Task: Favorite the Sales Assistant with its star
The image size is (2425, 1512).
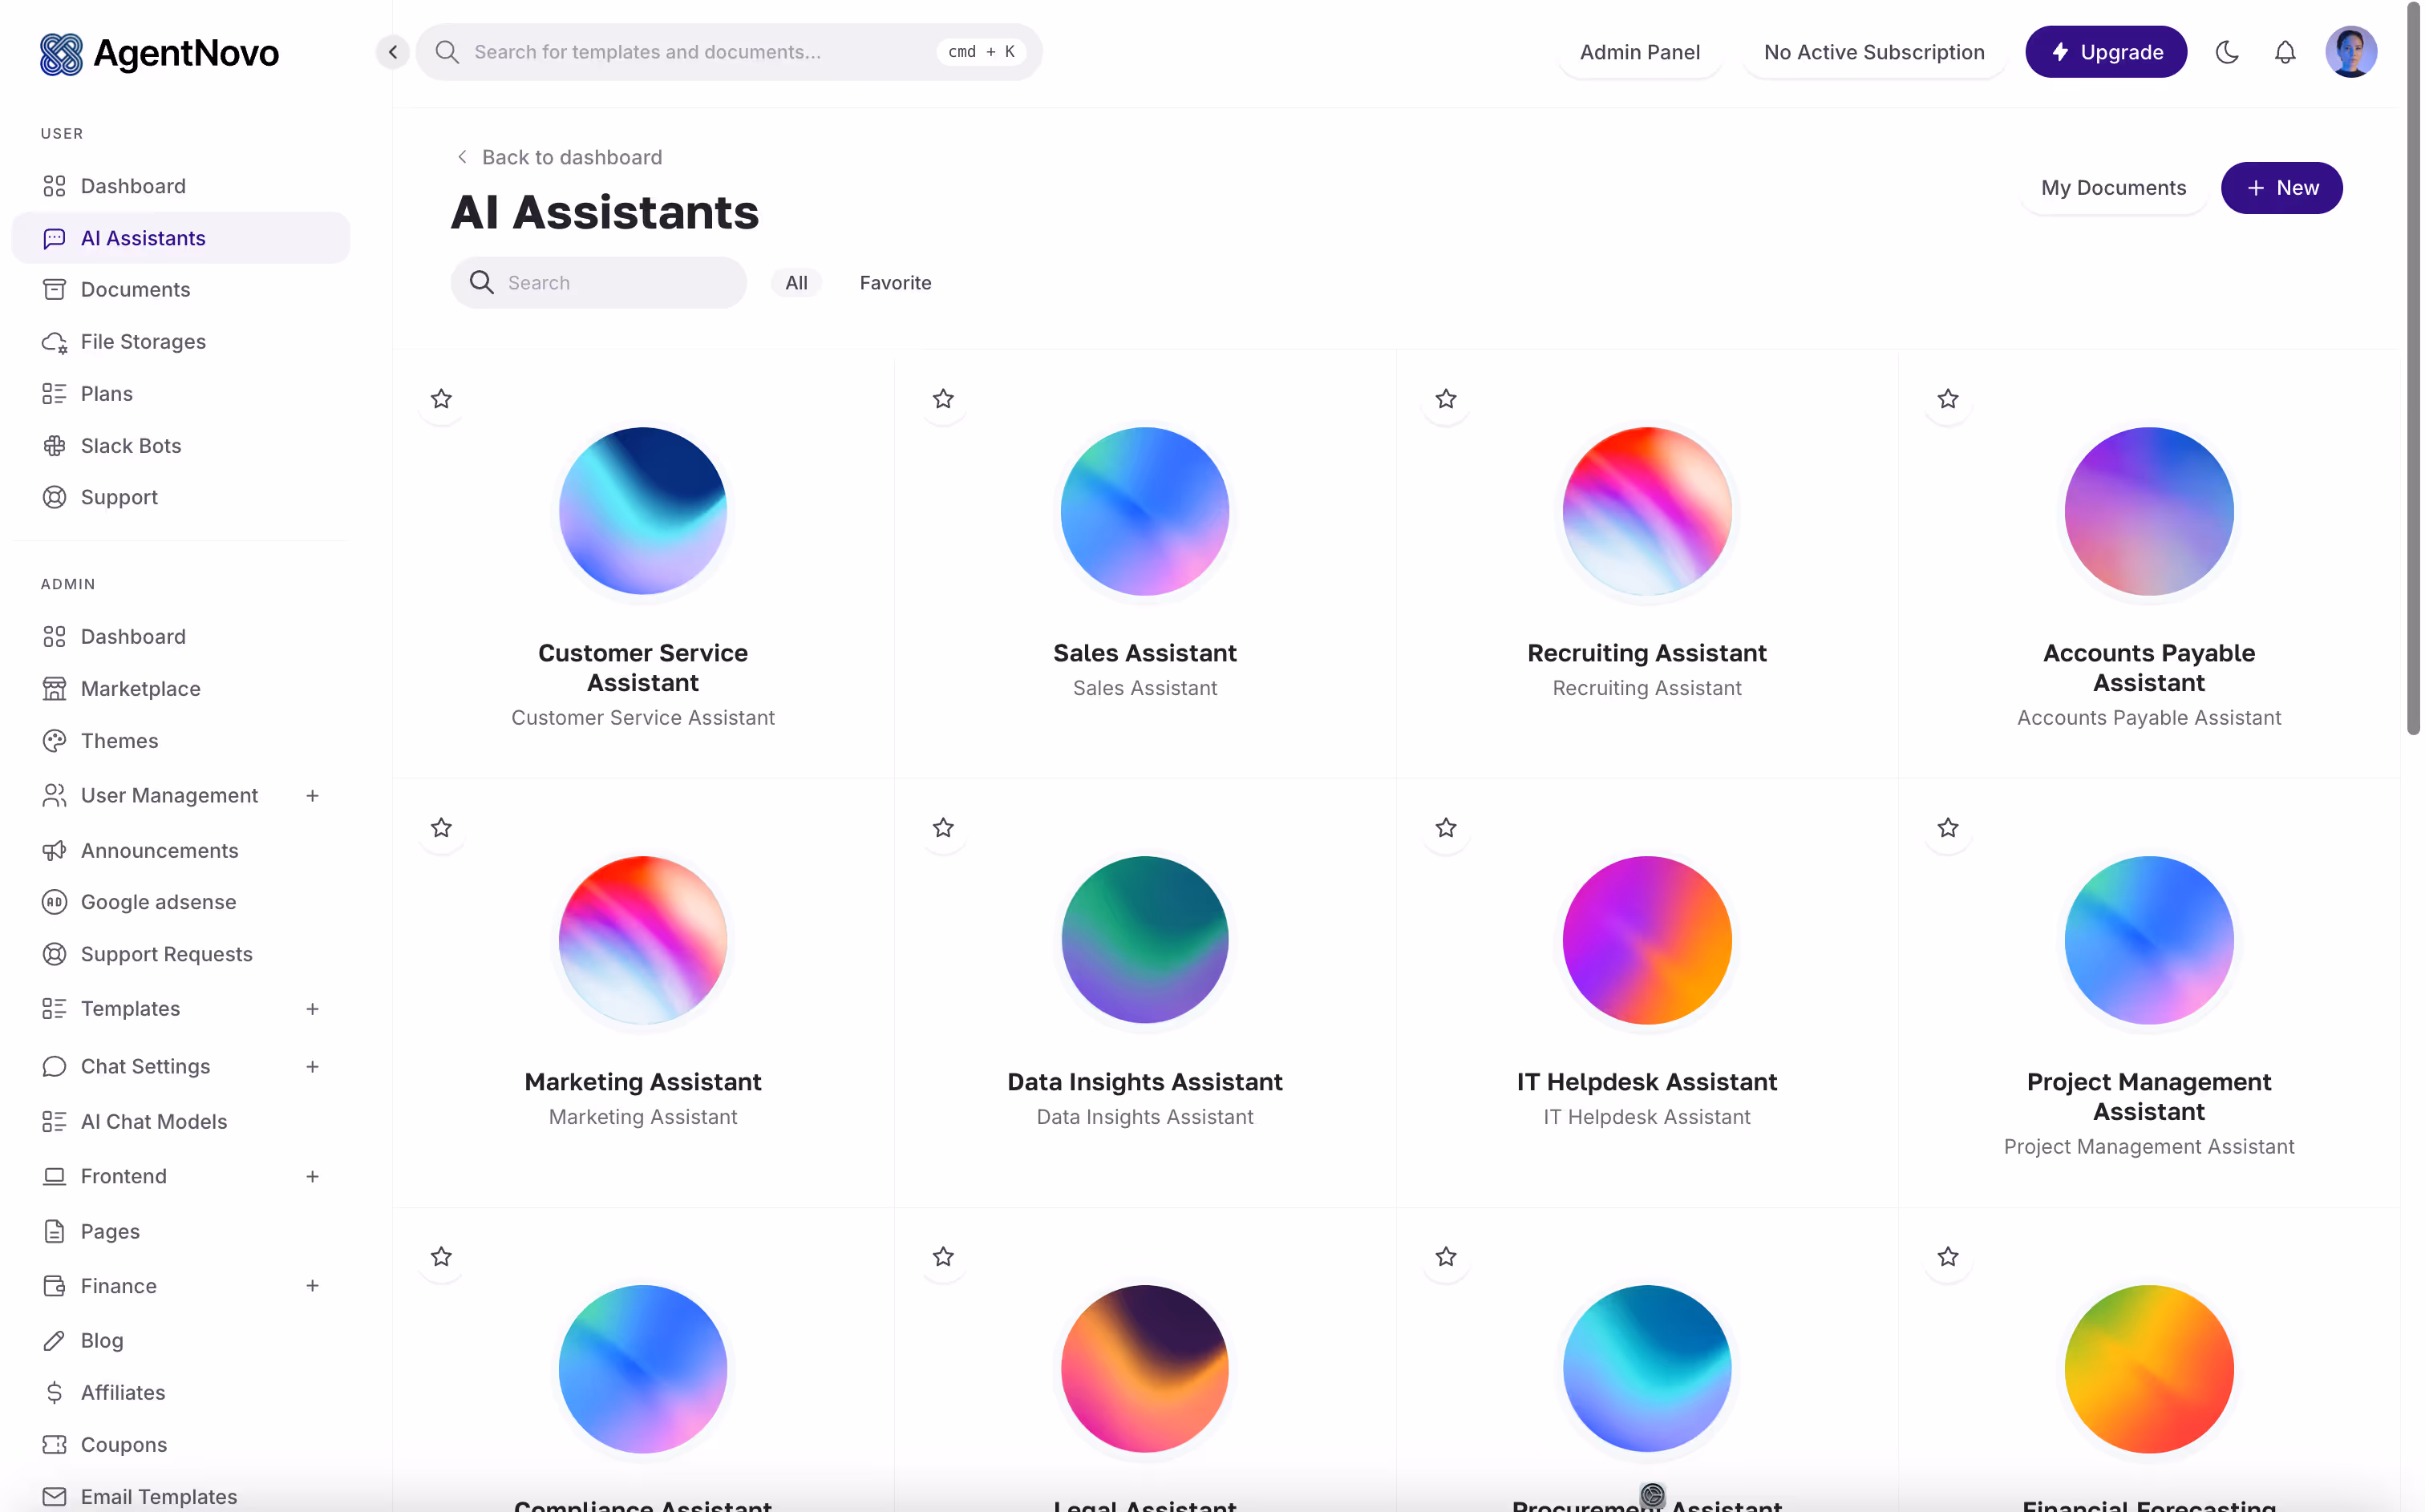Action: (943, 399)
